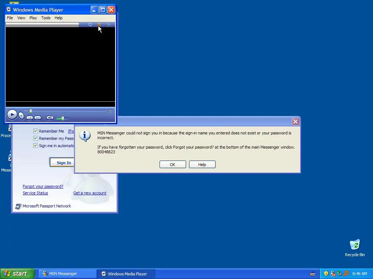The image size is (373, 279).
Task: Open the Forgot your password? link
Action: point(43,186)
